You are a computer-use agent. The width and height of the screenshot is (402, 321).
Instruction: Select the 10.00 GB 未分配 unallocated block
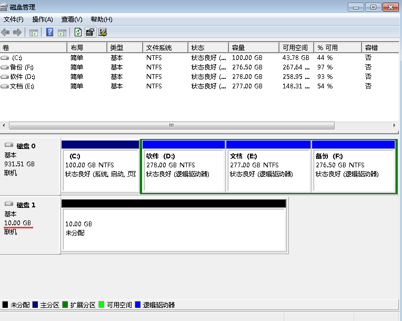[x=174, y=225]
